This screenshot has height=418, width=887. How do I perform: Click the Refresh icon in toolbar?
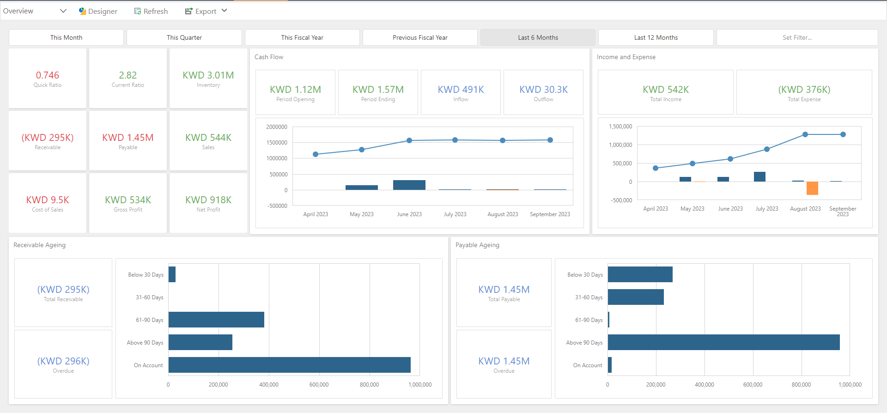tap(138, 11)
